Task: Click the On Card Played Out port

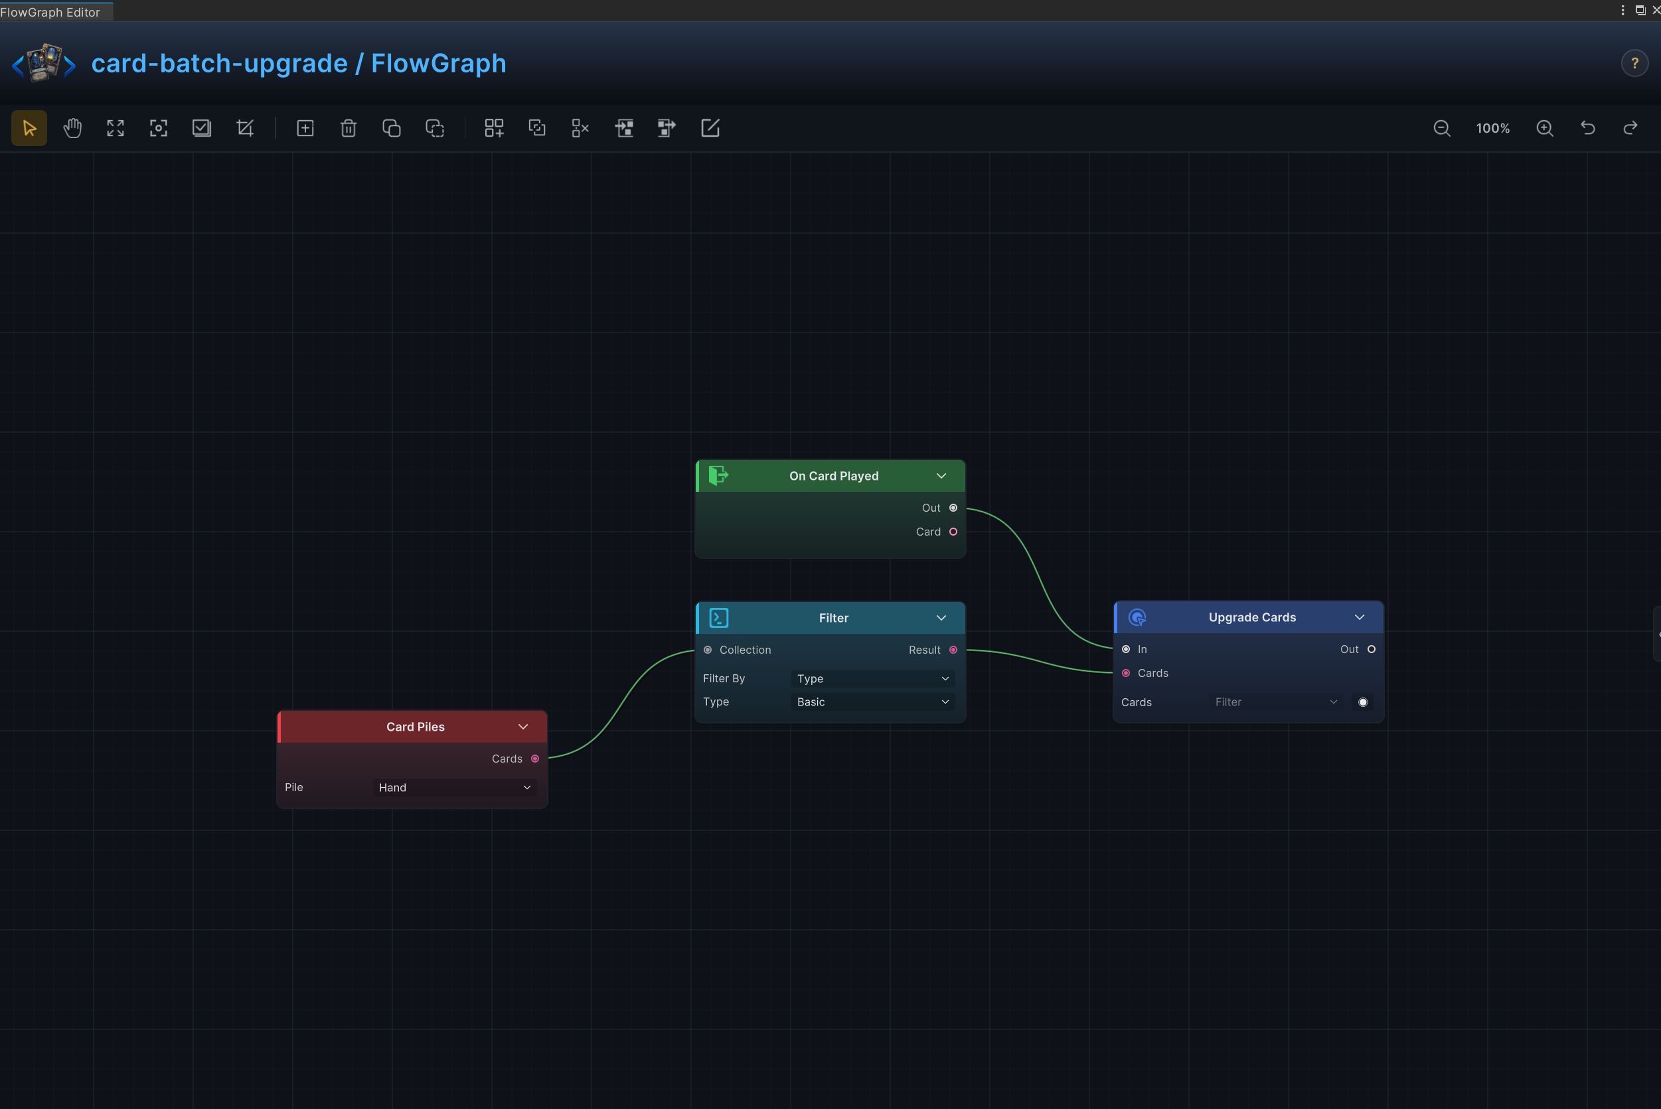Action: pyautogui.click(x=953, y=508)
